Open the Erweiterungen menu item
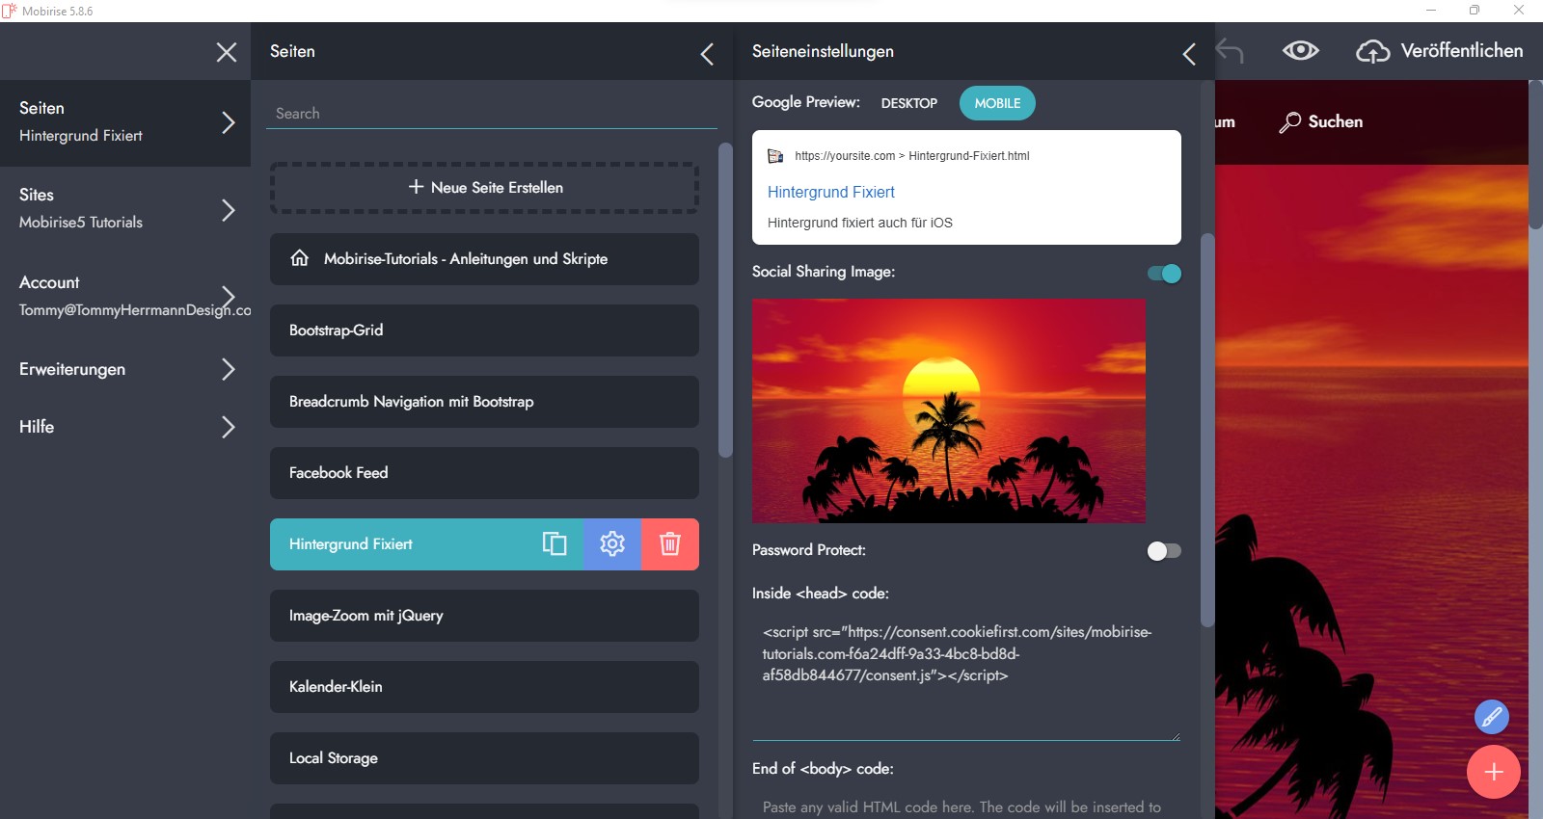 (125, 369)
